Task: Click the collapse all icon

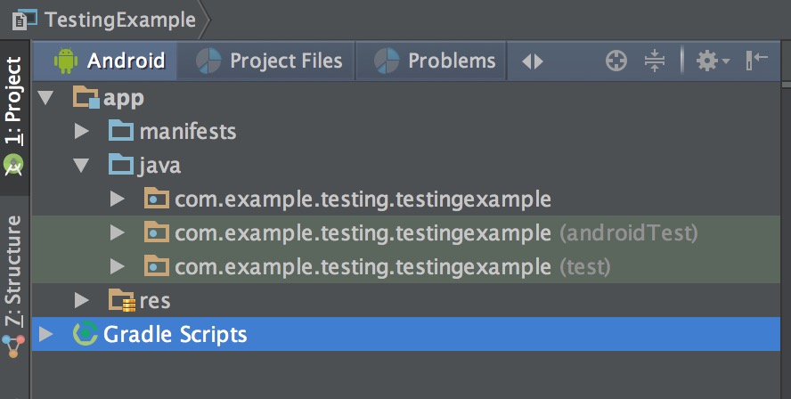Action: 655,61
